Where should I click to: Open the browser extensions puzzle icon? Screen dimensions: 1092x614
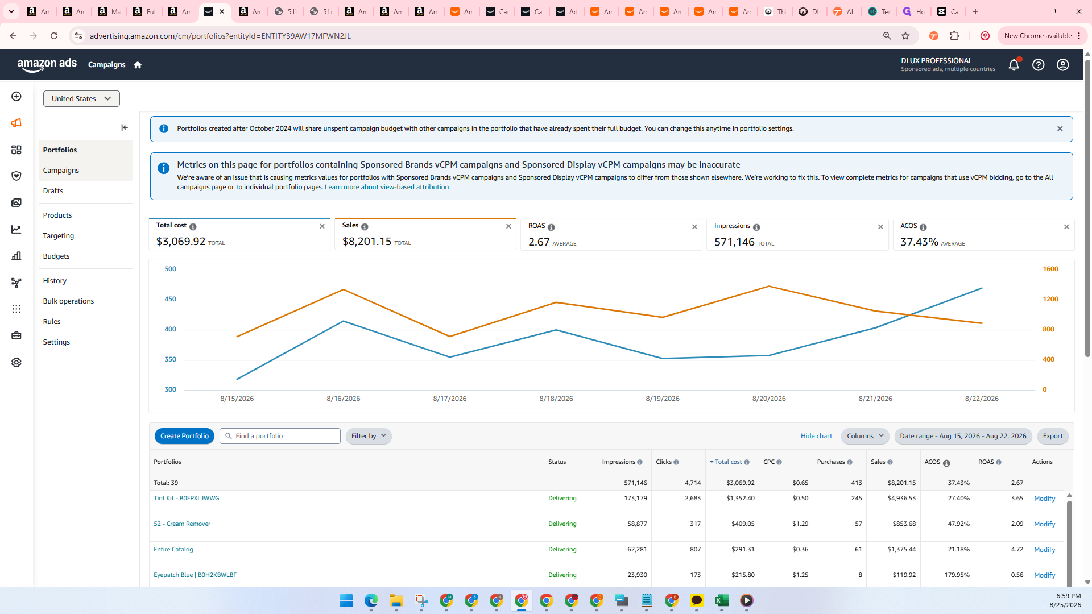tap(955, 36)
